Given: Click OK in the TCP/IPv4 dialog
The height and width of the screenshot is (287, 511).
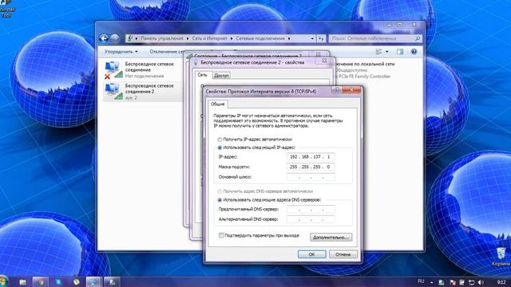Looking at the screenshot, I should coord(312,254).
